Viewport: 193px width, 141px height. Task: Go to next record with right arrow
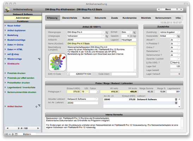point(38,128)
